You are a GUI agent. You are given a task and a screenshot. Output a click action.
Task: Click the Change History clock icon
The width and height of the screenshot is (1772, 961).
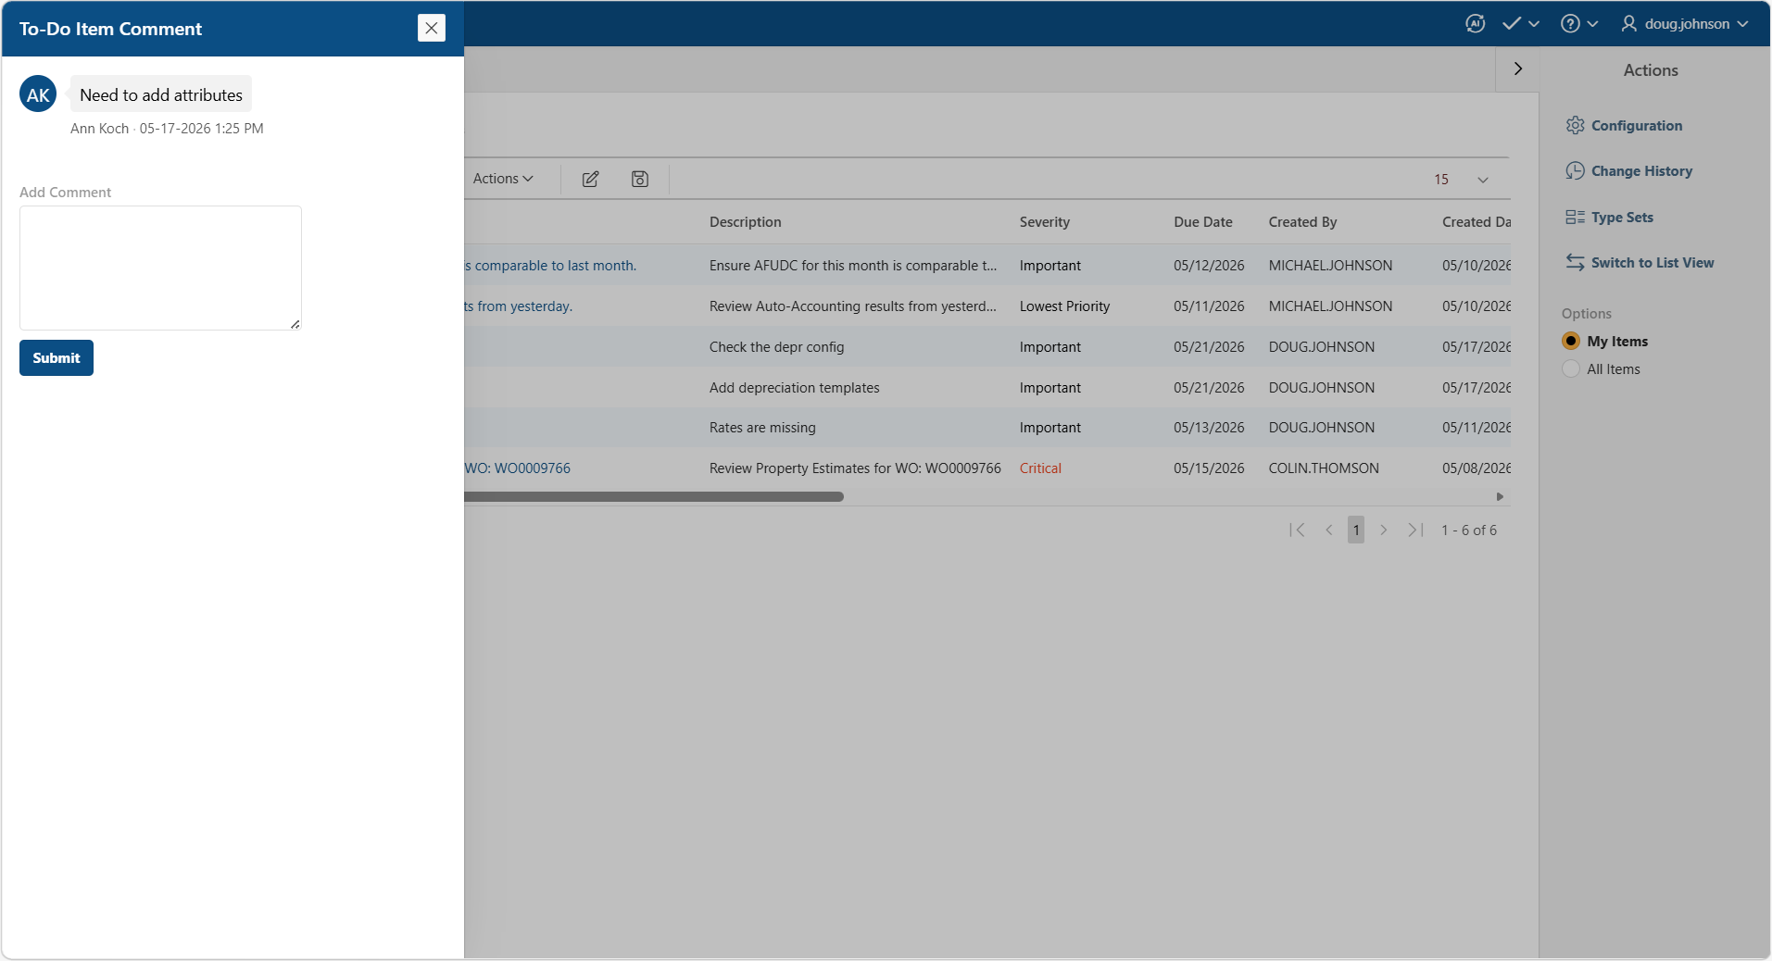1575,171
